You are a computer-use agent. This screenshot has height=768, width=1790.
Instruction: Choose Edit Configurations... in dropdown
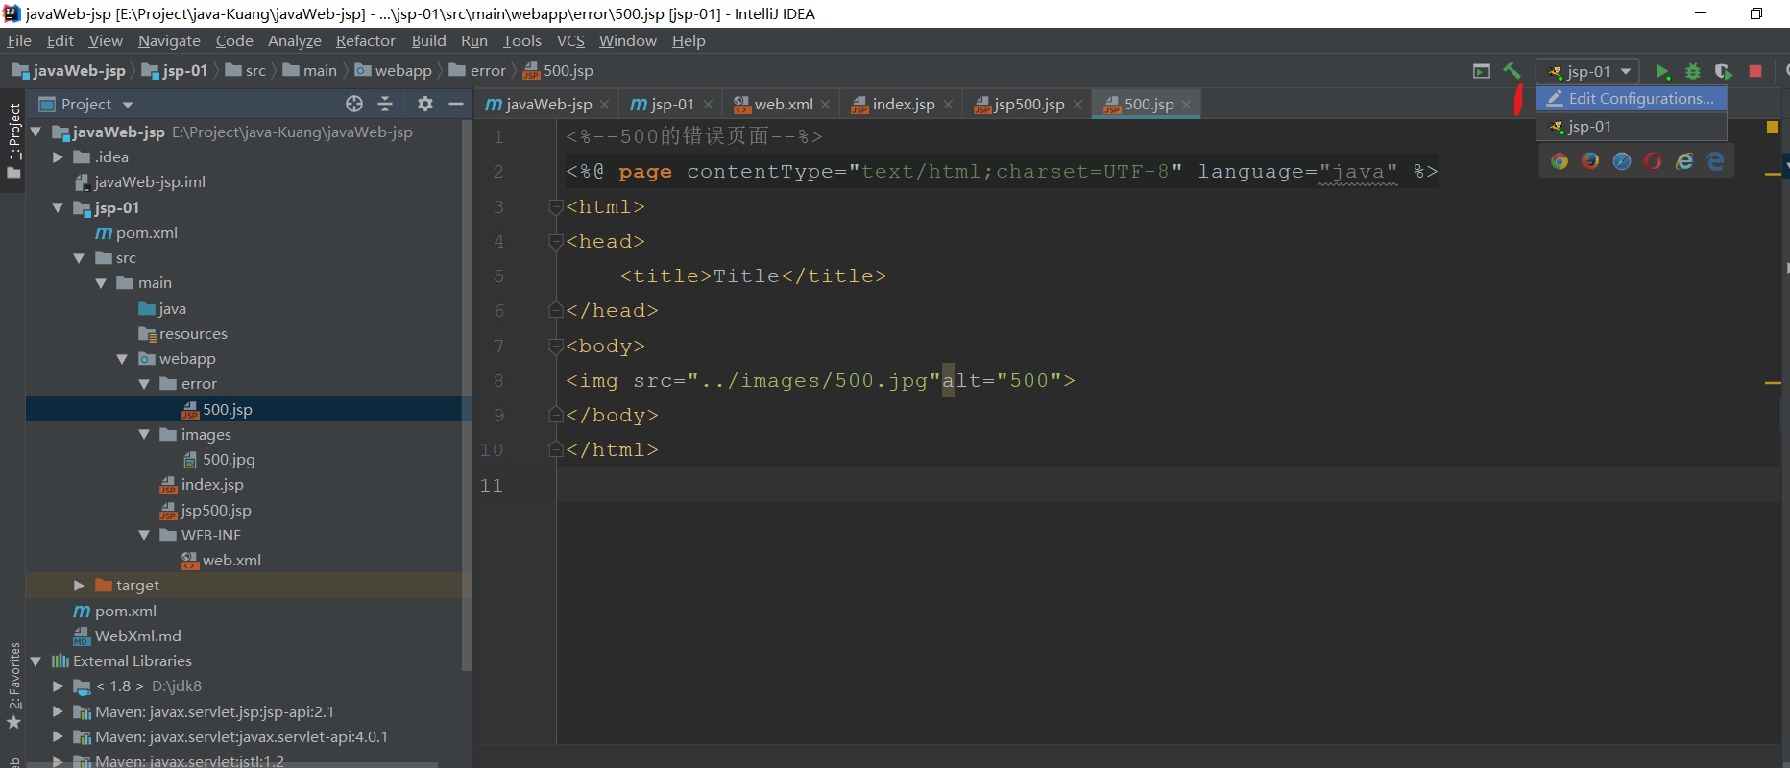[x=1632, y=98]
